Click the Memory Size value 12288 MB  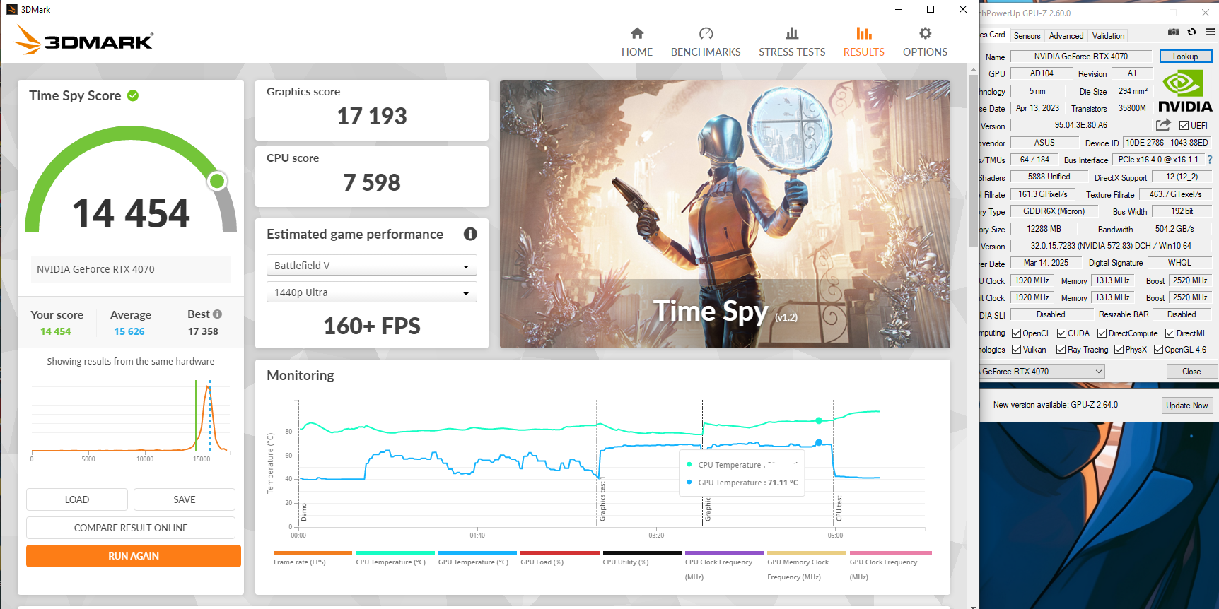click(1044, 229)
